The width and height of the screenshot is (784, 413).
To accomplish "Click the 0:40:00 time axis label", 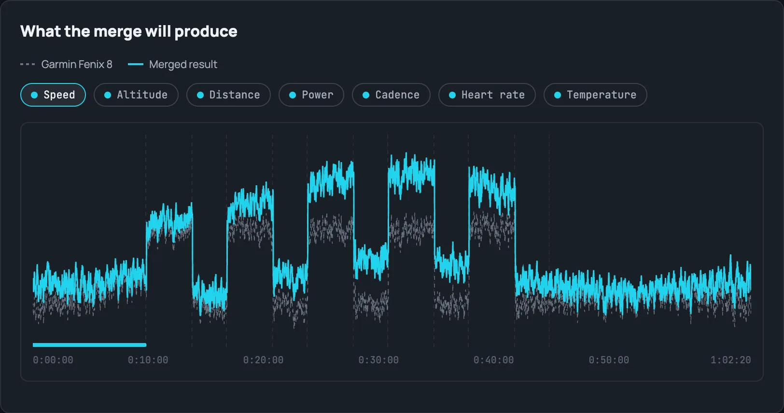I will coord(493,360).
